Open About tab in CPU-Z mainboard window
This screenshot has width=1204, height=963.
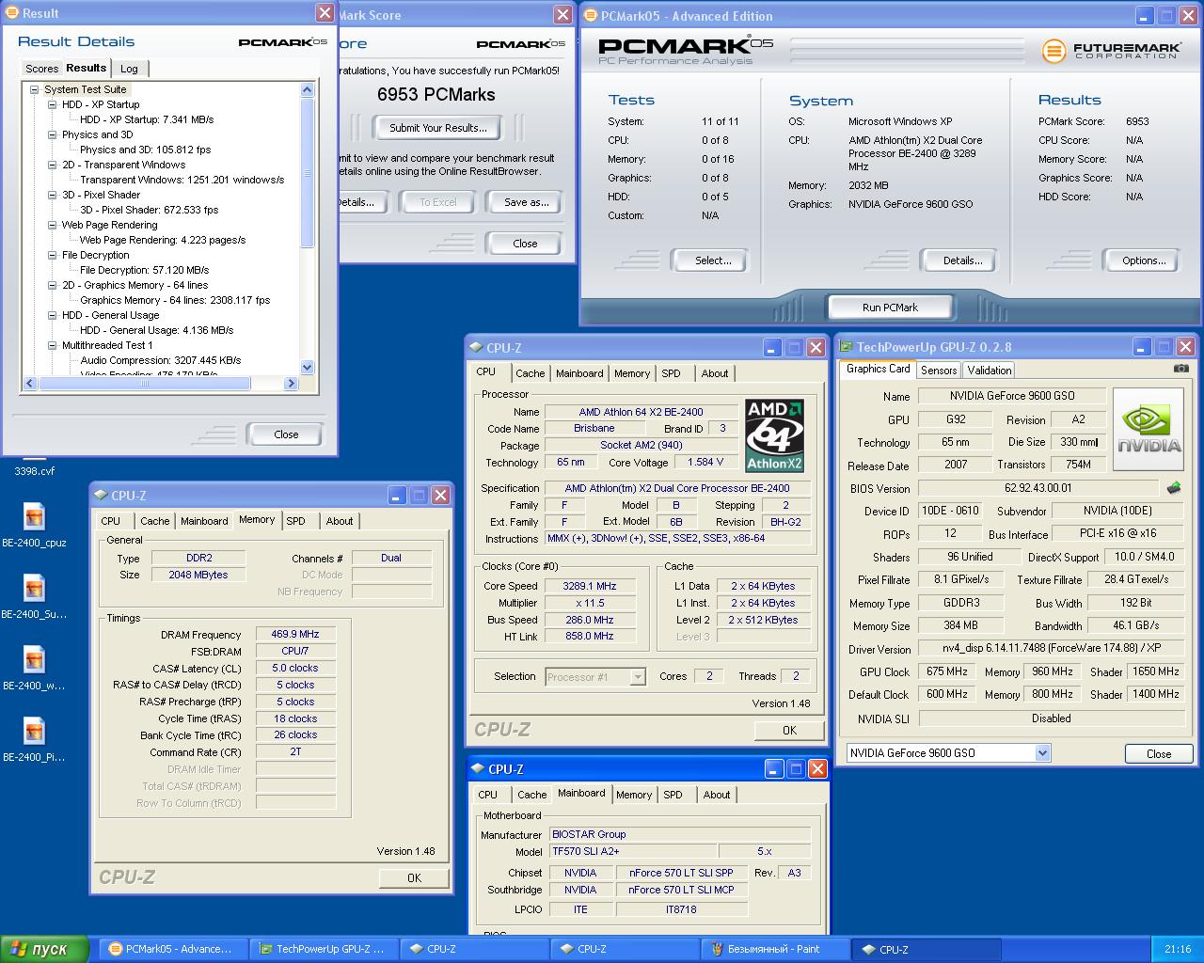[x=717, y=795]
